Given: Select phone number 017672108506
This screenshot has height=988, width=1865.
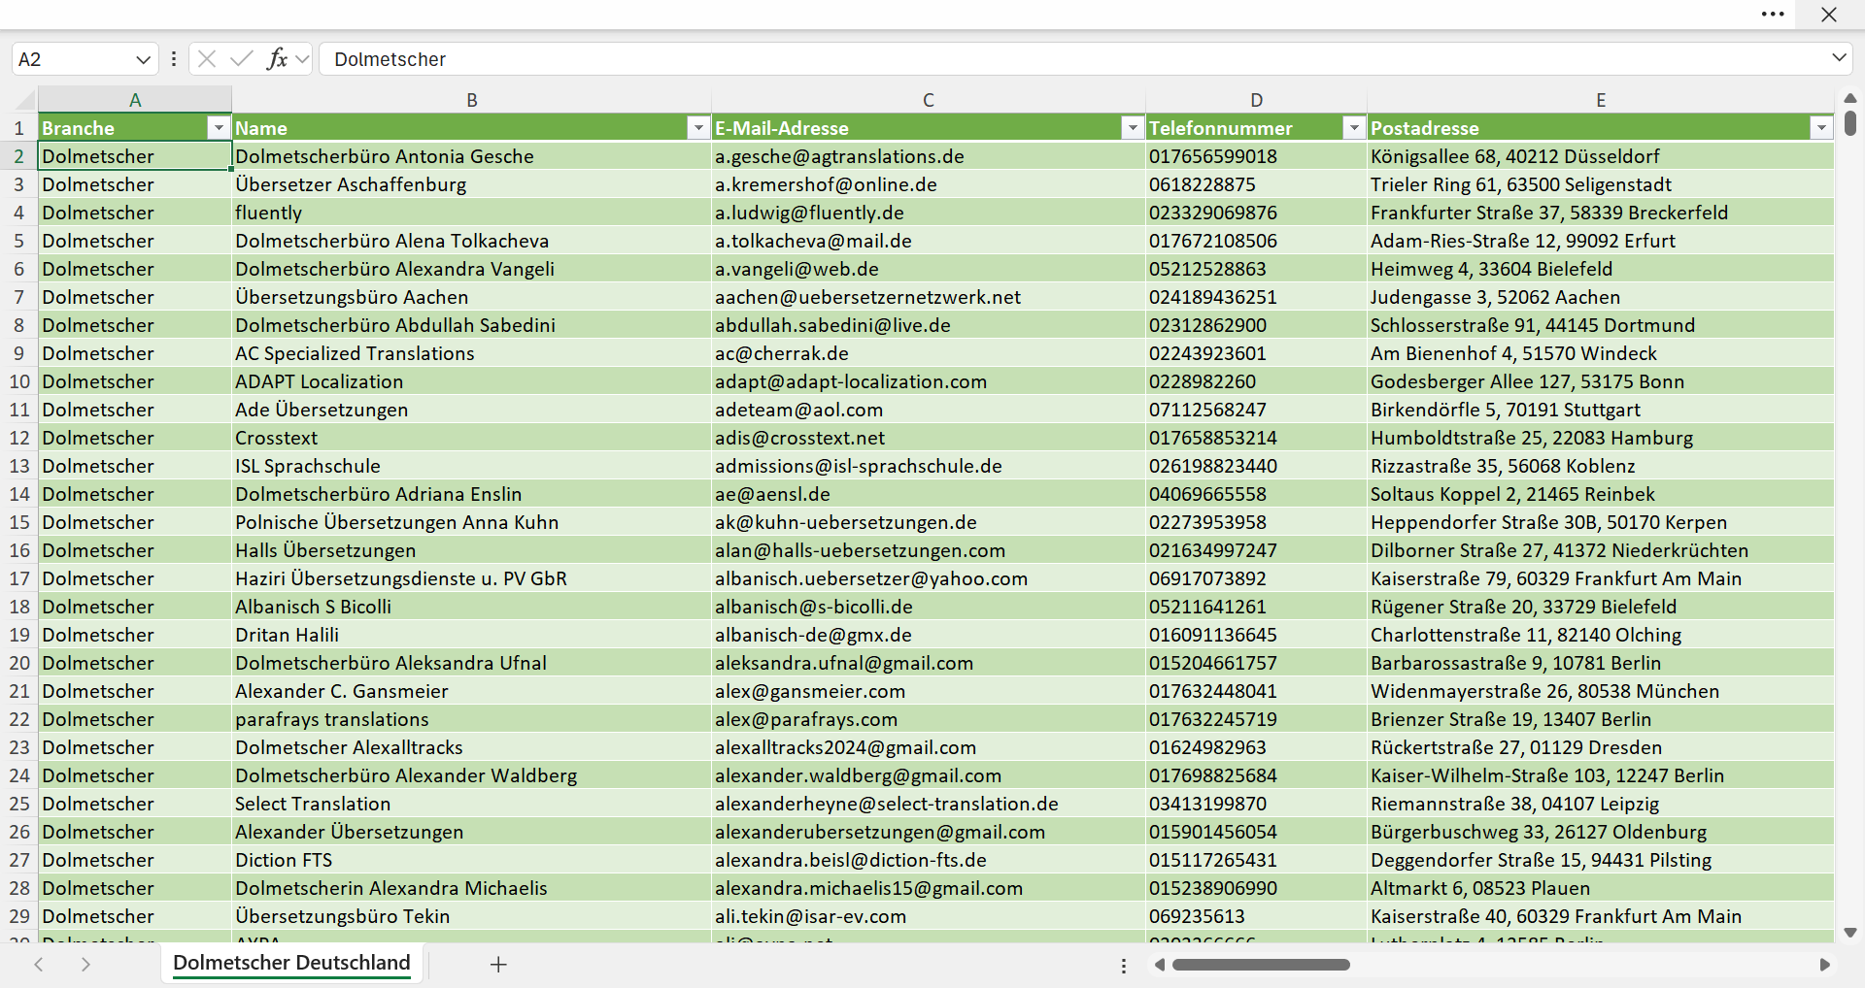Looking at the screenshot, I should point(1256,241).
